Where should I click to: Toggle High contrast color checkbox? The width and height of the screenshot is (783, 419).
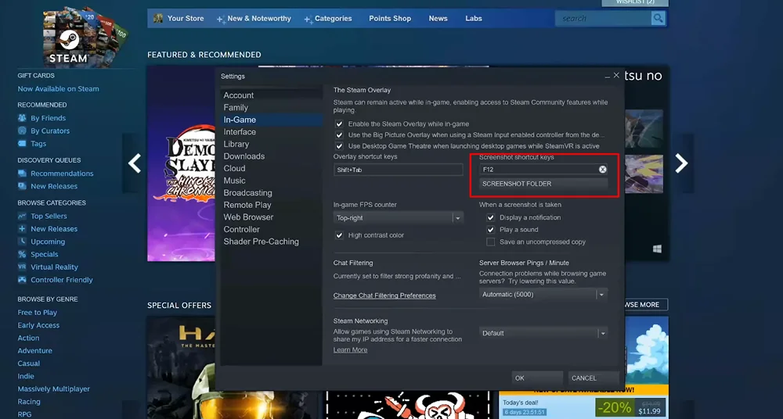340,235
